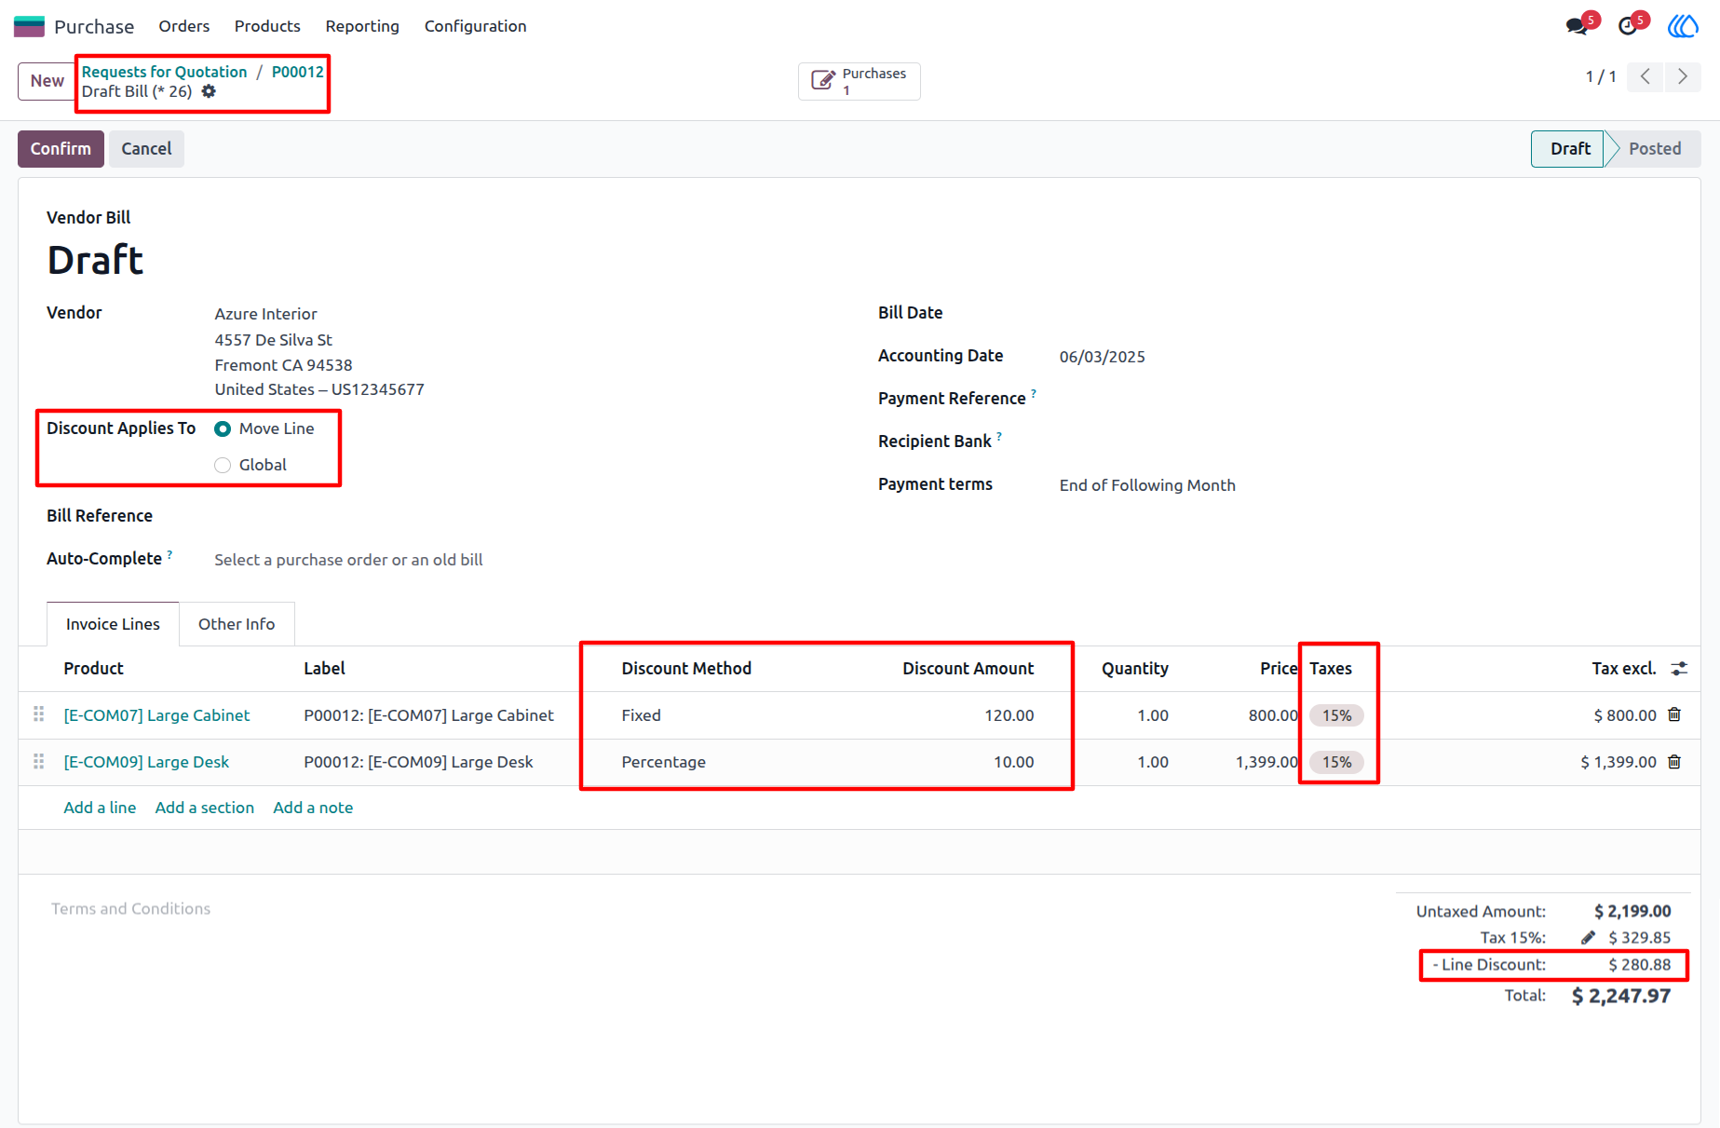The image size is (1720, 1128).
Task: Switch to the Invoice Lines tab
Action: 113,624
